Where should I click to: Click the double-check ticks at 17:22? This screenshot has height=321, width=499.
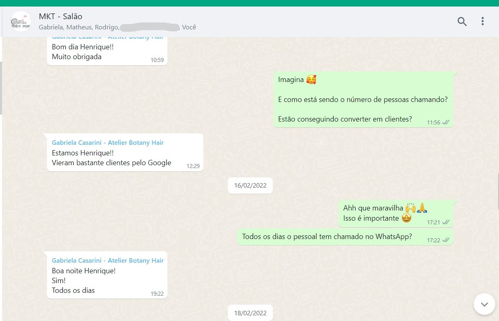click(x=446, y=240)
